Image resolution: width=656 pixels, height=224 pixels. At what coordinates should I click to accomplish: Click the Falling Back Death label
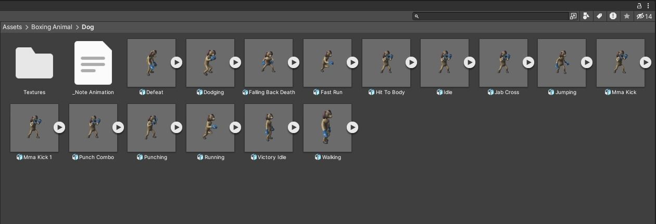click(272, 93)
